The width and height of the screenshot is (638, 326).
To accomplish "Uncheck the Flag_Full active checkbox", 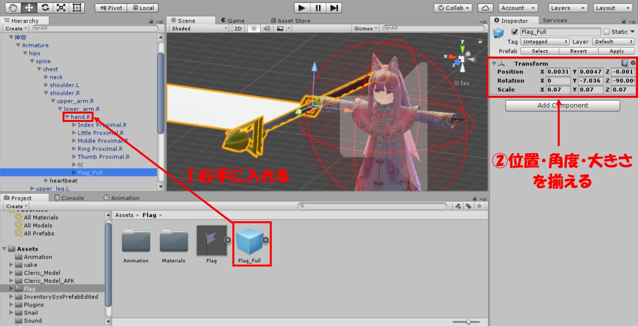I will click(514, 32).
